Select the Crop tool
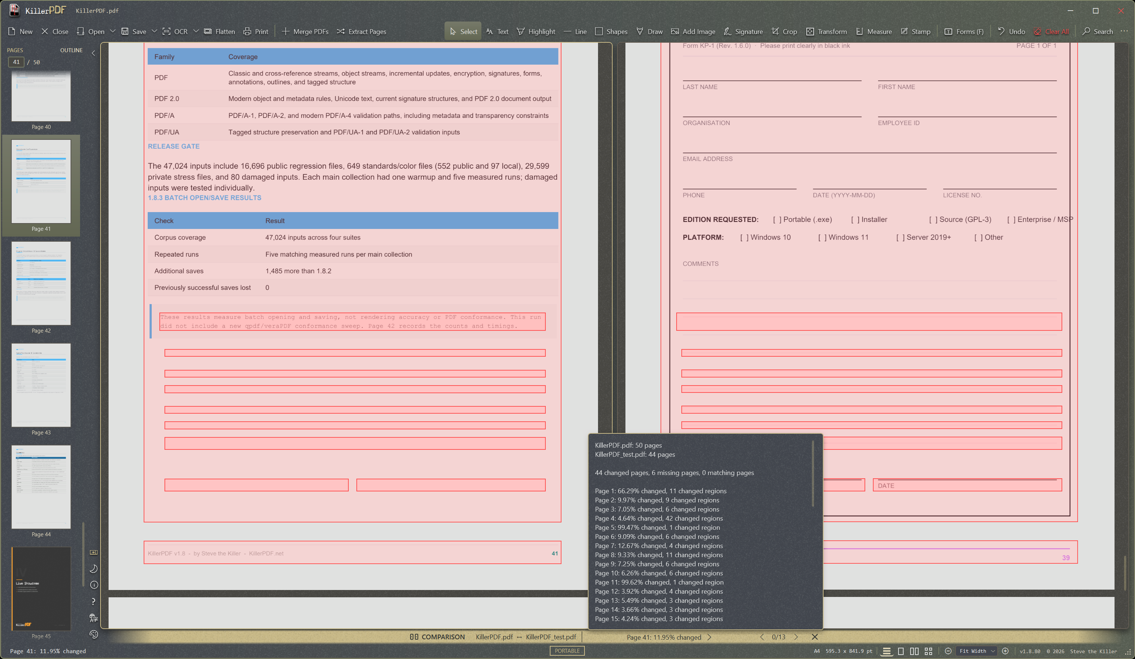Image resolution: width=1135 pixels, height=659 pixels. coord(784,31)
